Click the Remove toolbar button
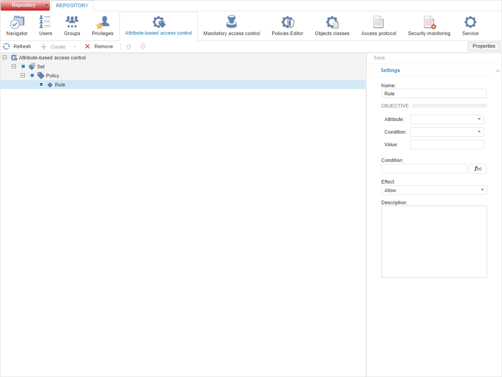Image resolution: width=502 pixels, height=377 pixels. coord(99,47)
